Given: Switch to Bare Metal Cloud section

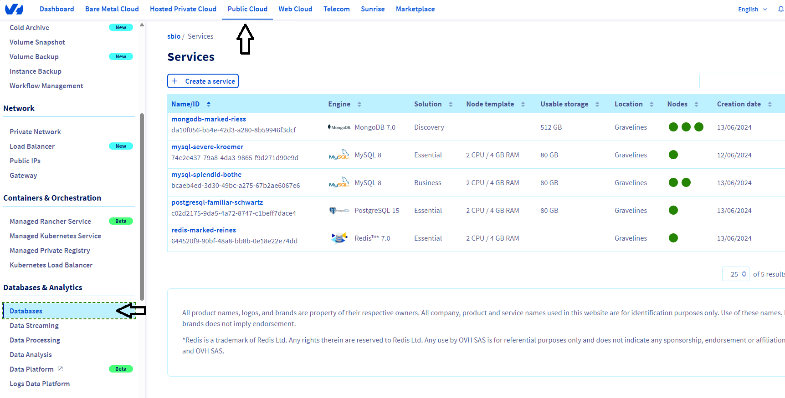Looking at the screenshot, I should point(112,9).
